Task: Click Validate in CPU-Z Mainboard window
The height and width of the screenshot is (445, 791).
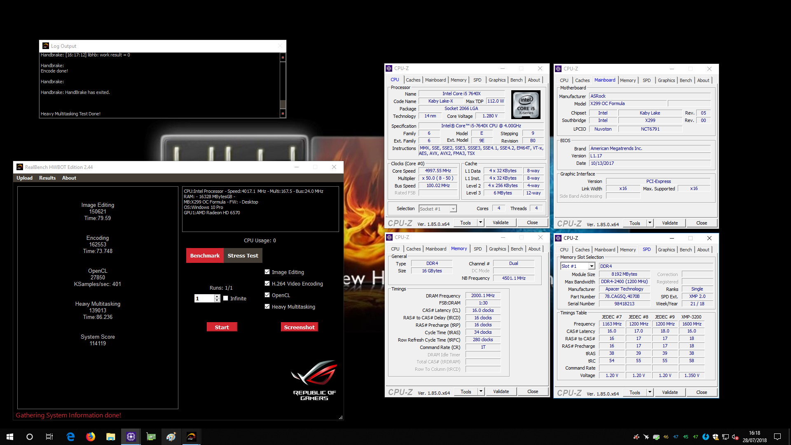Action: (670, 223)
